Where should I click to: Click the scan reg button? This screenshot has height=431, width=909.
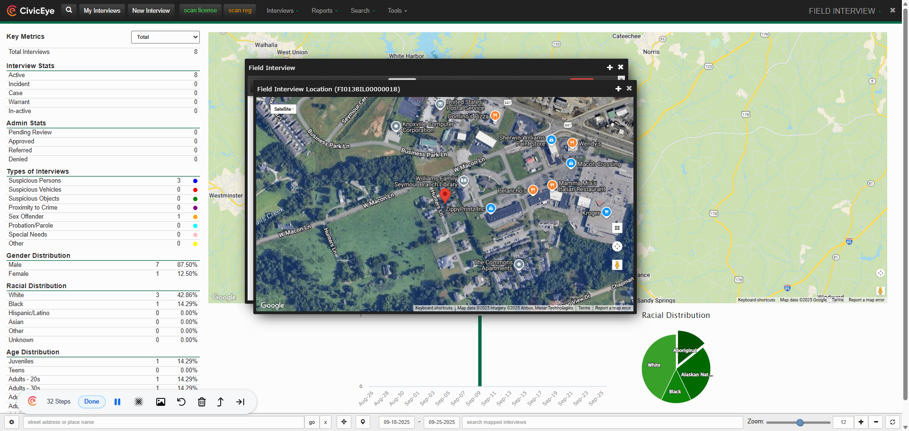coord(240,10)
